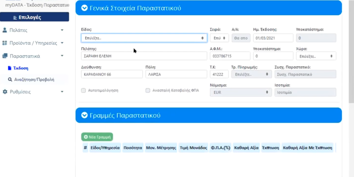Viewport: 354px width, 177px height.
Task: Collapse the Γραμμές Παραστατικού section chevron
Action: [84, 115]
